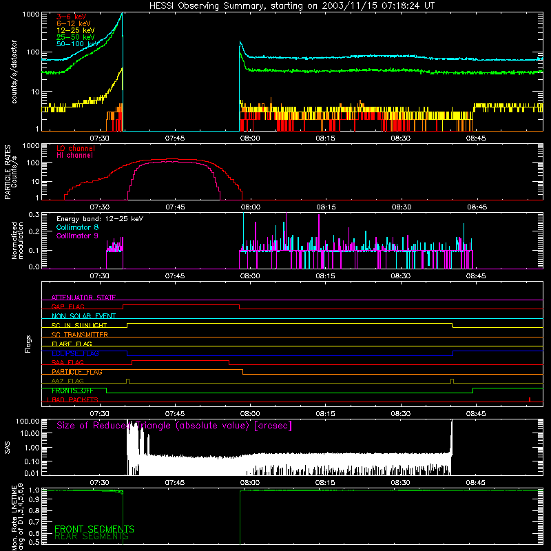Click the HESSI Observing Summary title
This screenshot has height=551, width=551.
[291, 6]
